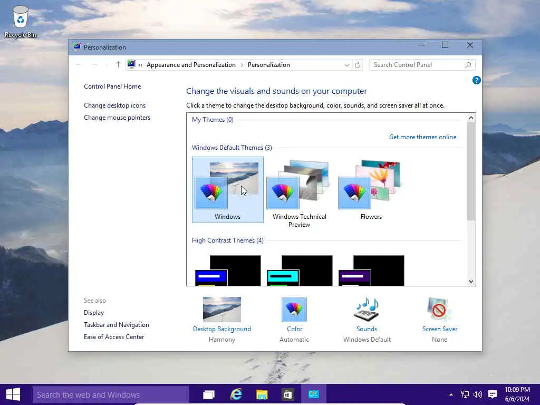Click the Forward navigation arrow
The width and height of the screenshot is (540, 405).
pyautogui.click(x=94, y=65)
